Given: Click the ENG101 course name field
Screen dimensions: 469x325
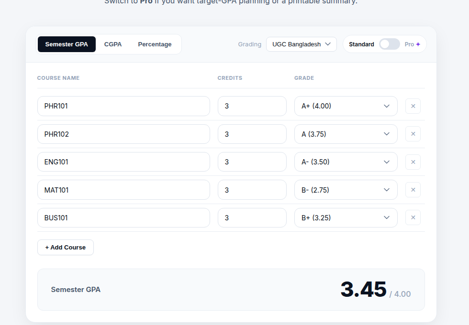Looking at the screenshot, I should [x=123, y=162].
